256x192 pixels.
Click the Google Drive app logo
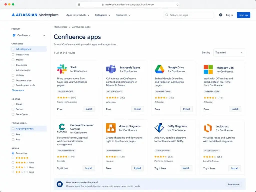(159, 69)
